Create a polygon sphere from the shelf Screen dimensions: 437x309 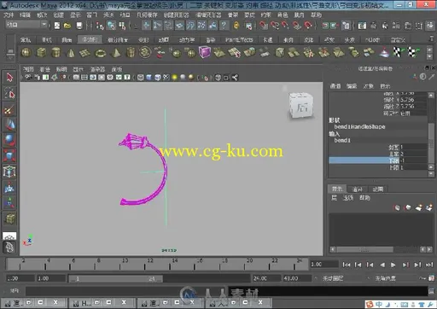[26, 53]
